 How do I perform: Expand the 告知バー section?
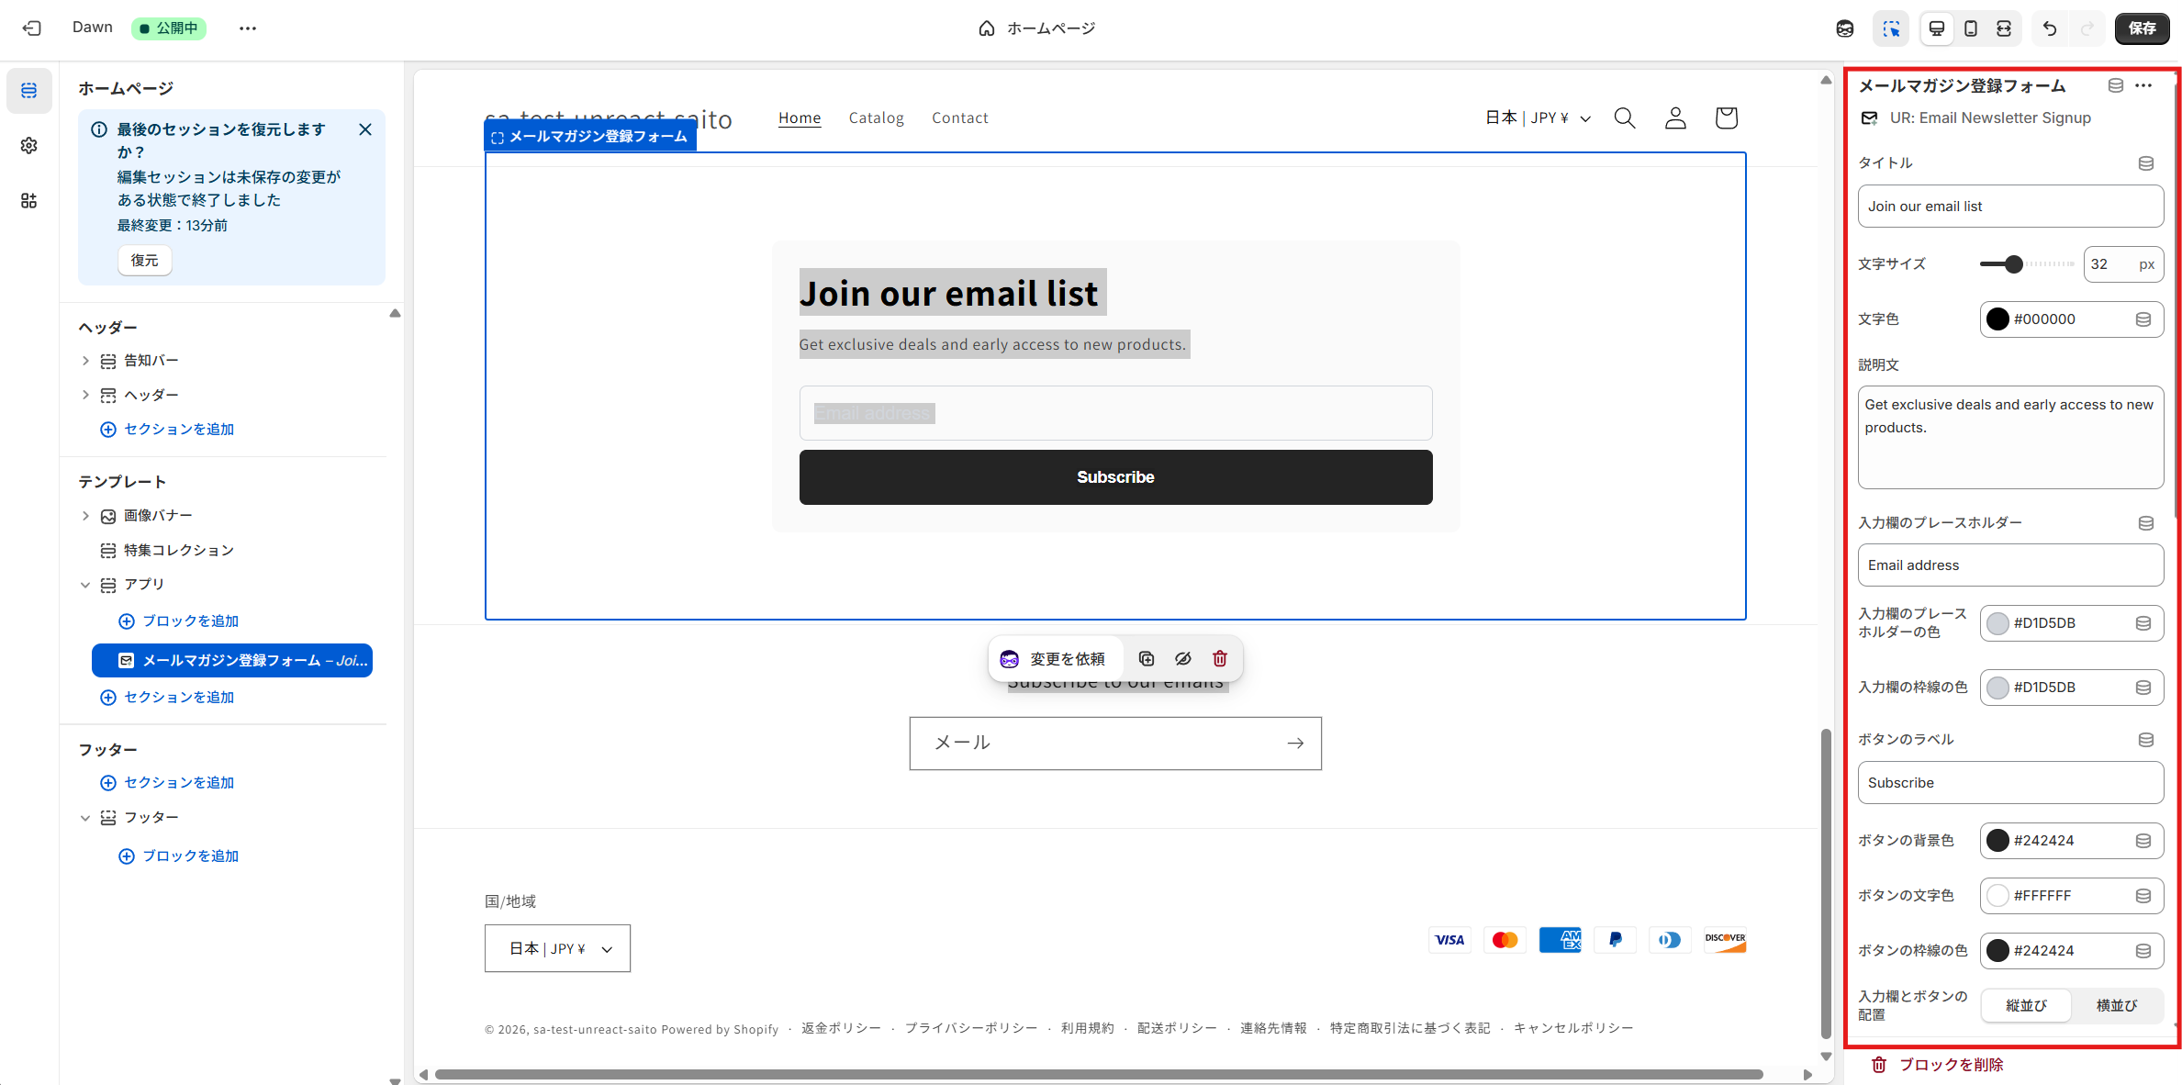85,361
